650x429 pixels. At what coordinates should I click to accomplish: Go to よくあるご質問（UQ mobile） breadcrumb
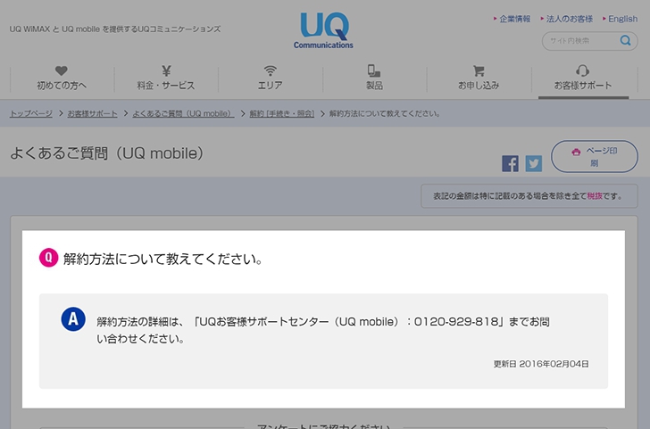pyautogui.click(x=183, y=113)
